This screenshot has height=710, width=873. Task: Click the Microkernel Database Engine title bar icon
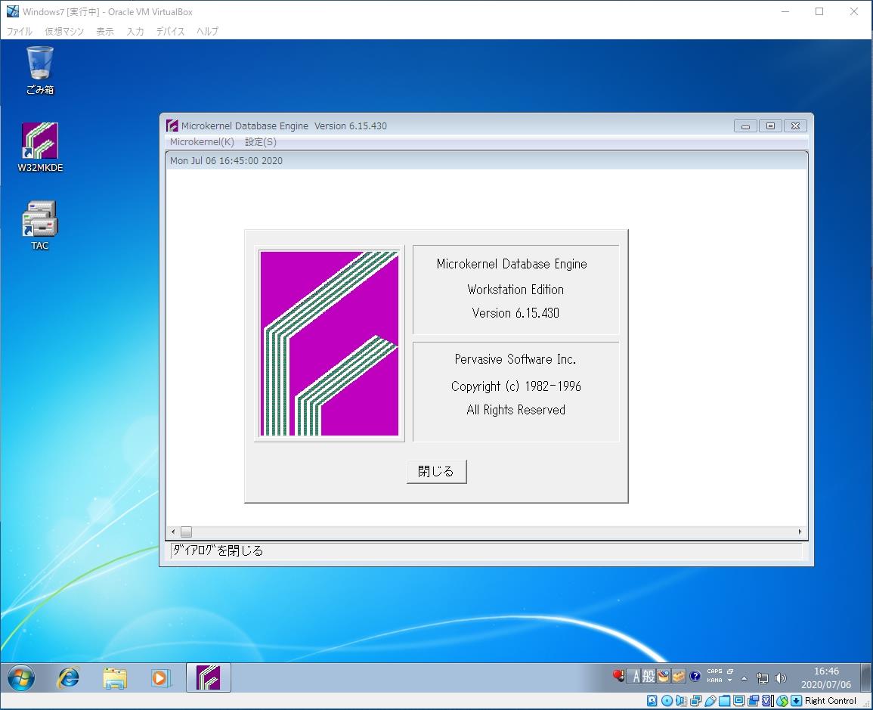(172, 126)
